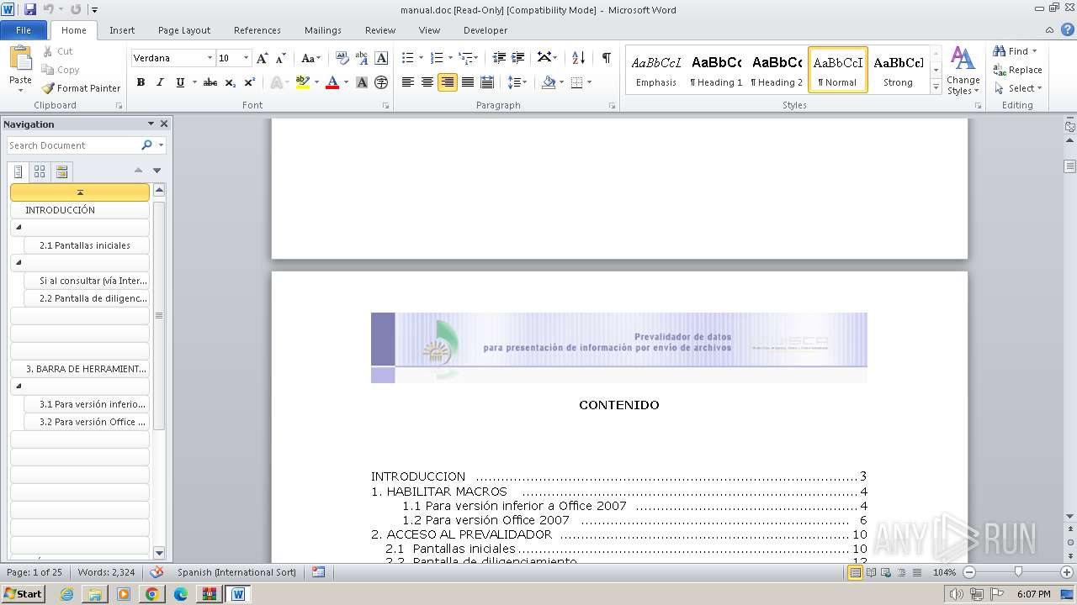
Task: Open Chrome from the taskbar
Action: click(x=151, y=594)
